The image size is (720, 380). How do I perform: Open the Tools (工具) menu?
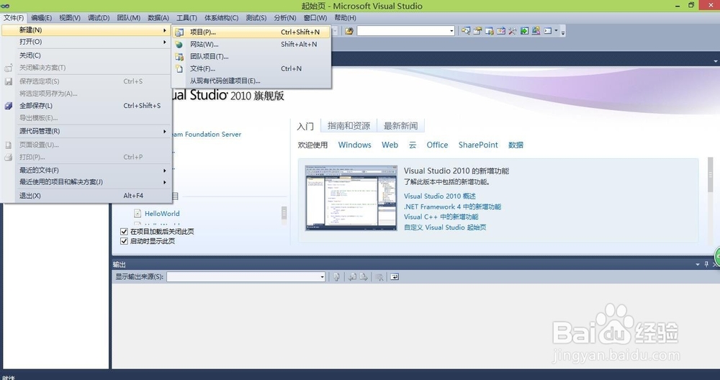click(186, 18)
